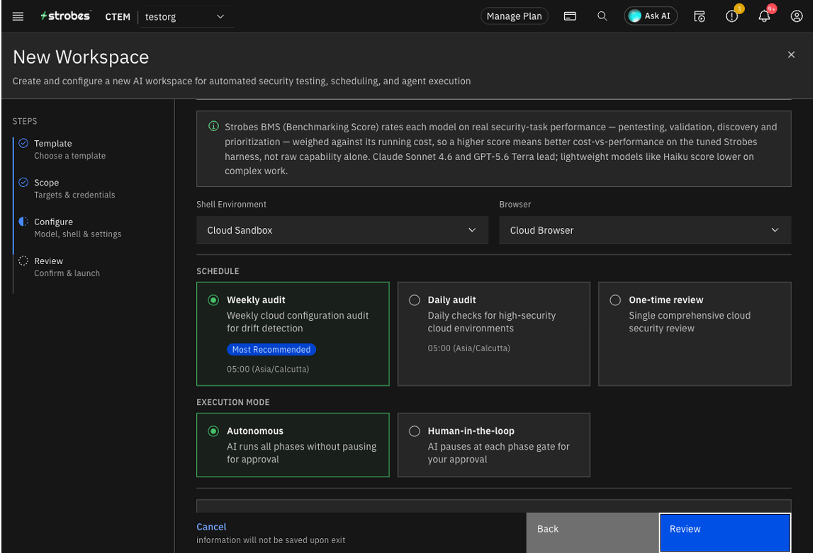Viewport: 815px width, 553px height.
Task: Open the alerts exclamation icon
Action: pos(731,16)
